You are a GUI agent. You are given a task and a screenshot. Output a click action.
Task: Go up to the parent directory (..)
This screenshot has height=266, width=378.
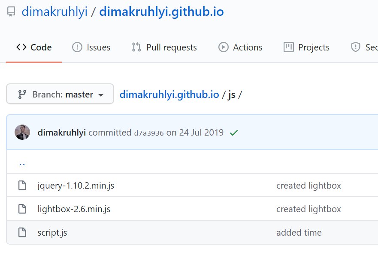(x=22, y=164)
